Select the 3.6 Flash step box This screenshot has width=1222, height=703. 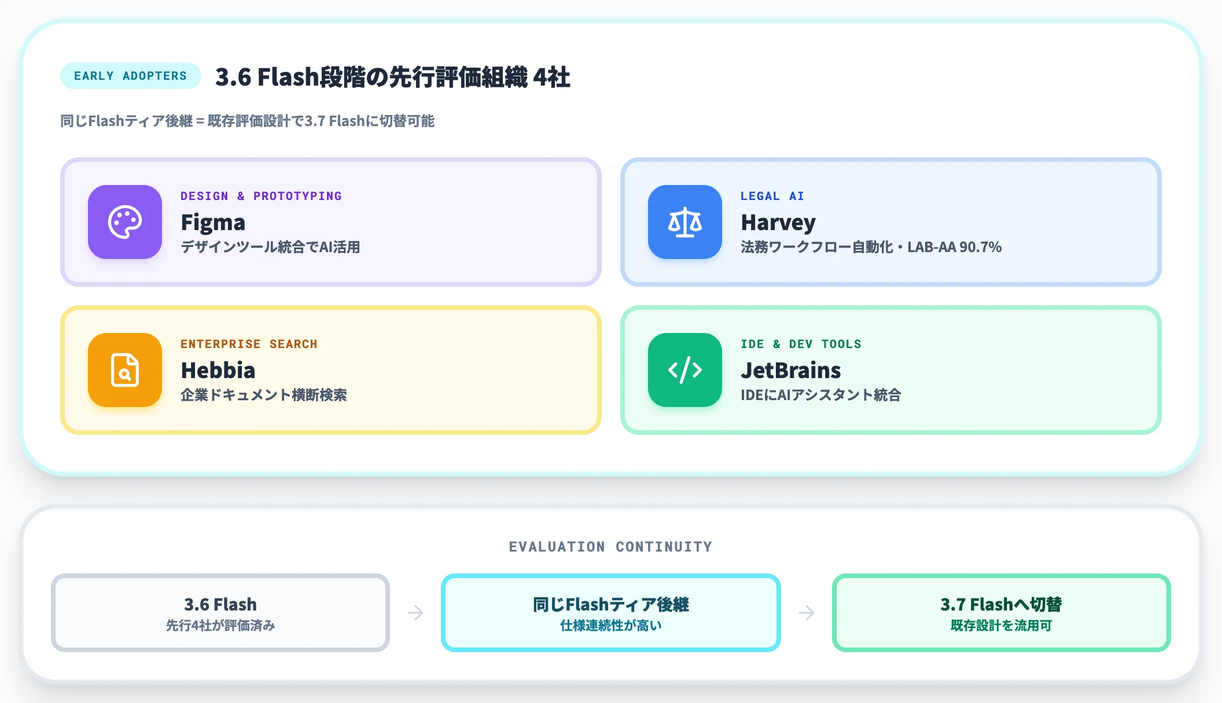(x=220, y=613)
